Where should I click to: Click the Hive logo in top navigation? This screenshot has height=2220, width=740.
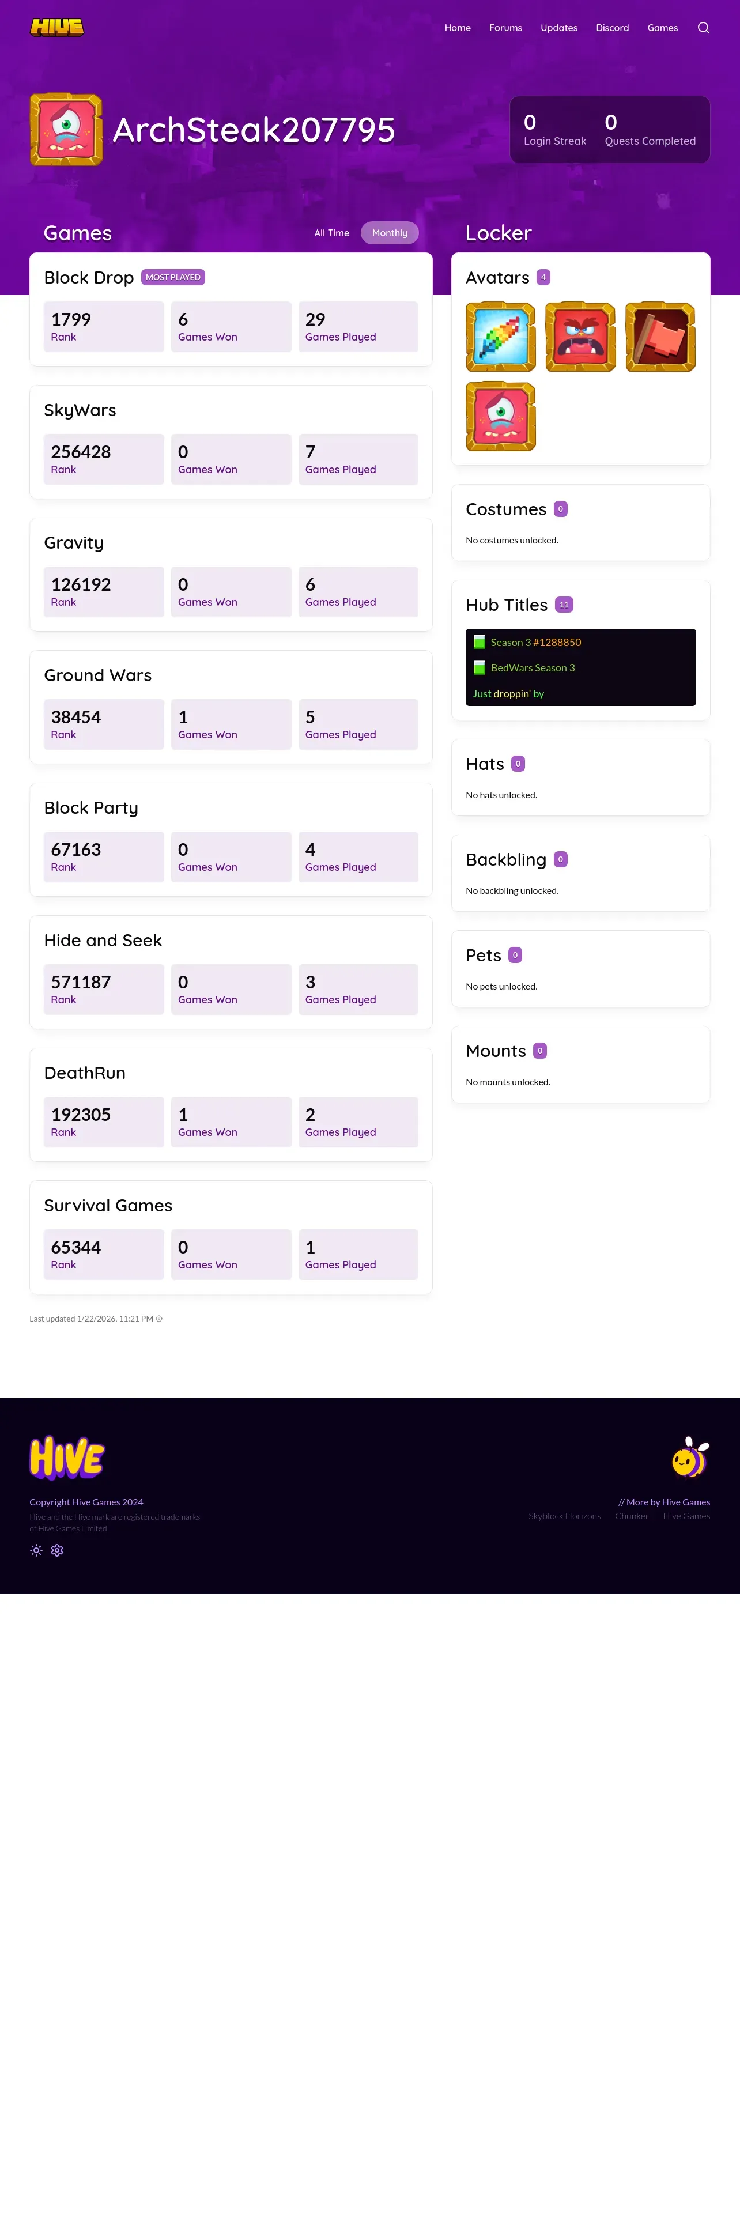coord(57,28)
